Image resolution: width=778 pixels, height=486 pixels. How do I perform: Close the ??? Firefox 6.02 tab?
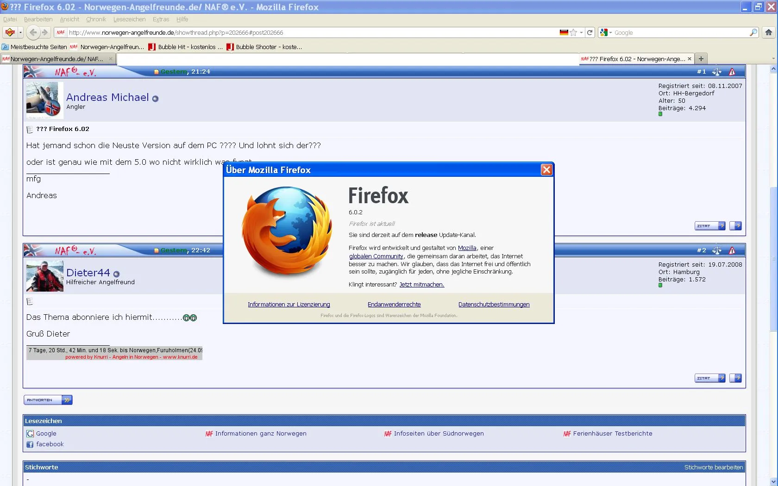(x=690, y=59)
